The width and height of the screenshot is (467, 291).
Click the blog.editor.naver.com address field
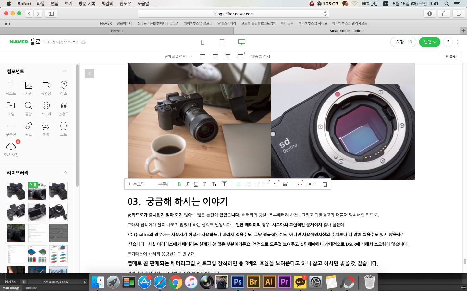(234, 14)
